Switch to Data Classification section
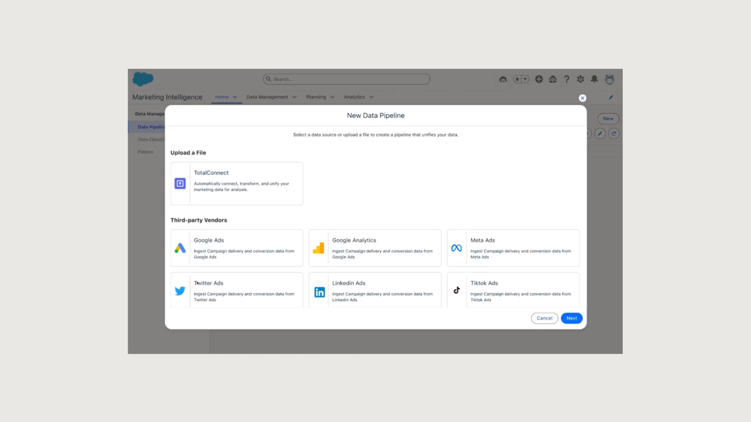The image size is (751, 422). pos(152,139)
